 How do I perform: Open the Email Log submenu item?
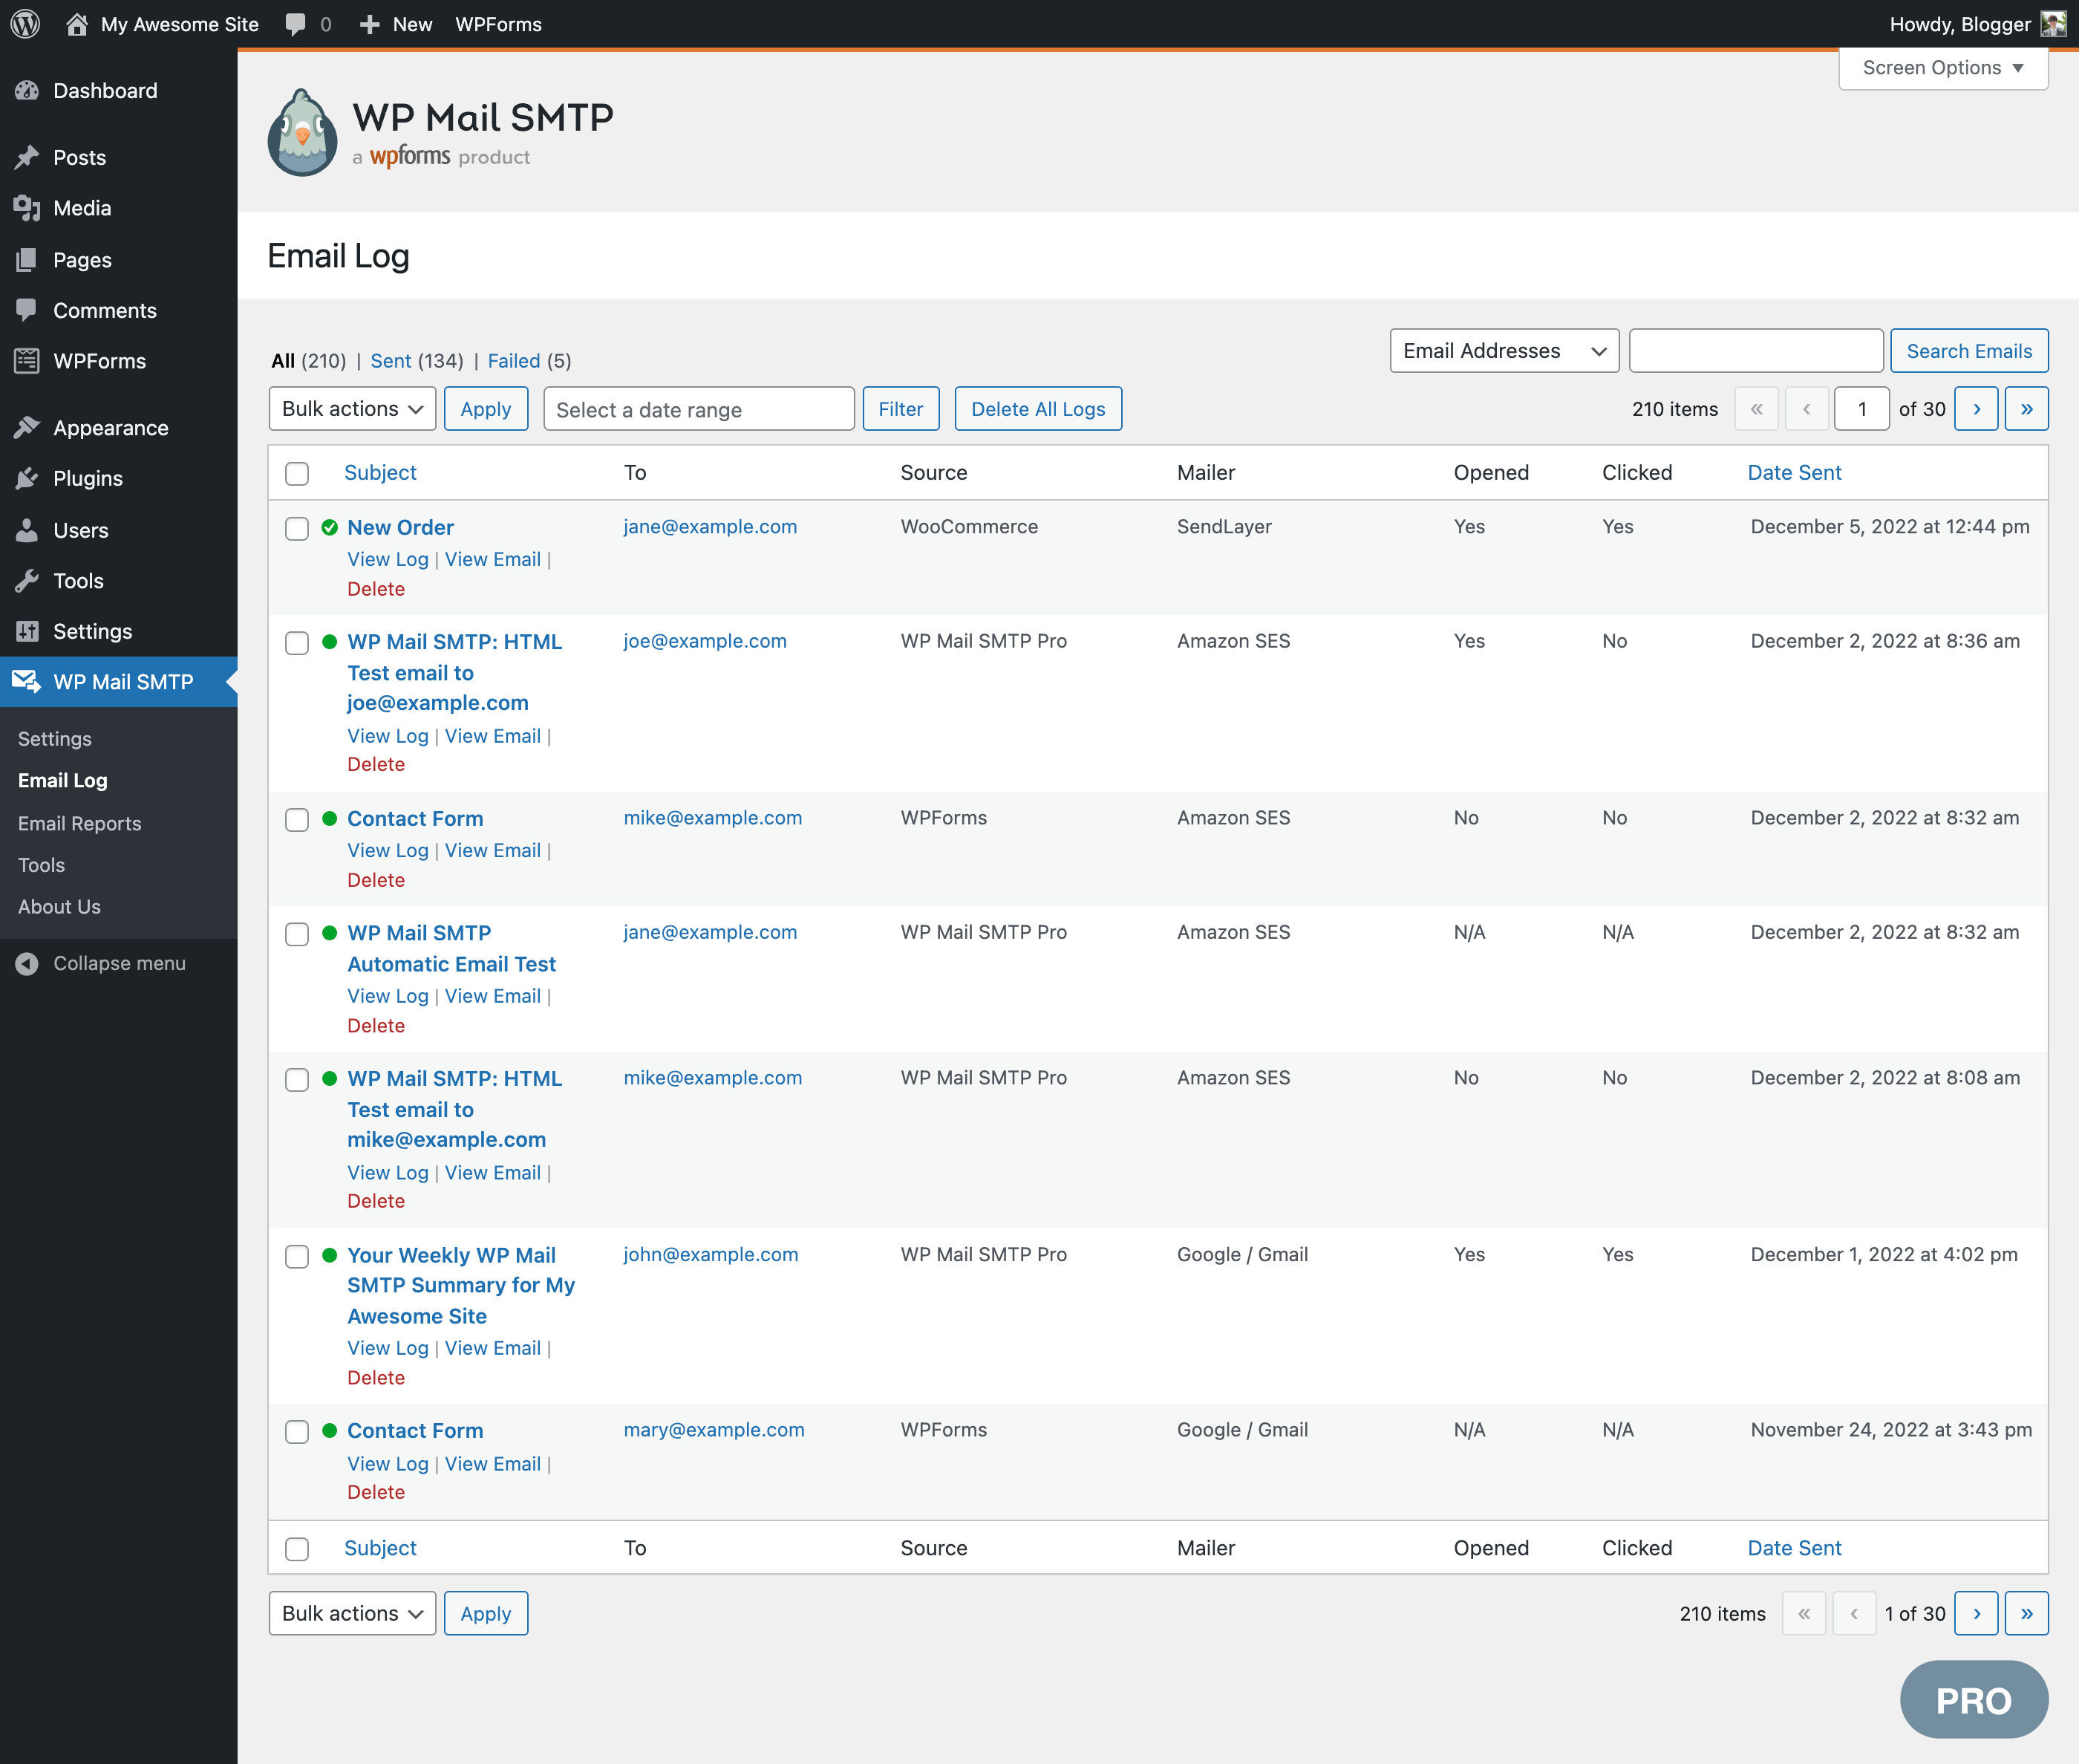tap(61, 781)
